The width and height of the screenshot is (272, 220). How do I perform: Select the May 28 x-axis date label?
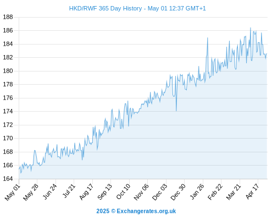31,192
